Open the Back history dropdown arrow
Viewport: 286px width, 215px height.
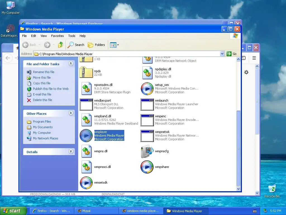pyautogui.click(x=39, y=45)
